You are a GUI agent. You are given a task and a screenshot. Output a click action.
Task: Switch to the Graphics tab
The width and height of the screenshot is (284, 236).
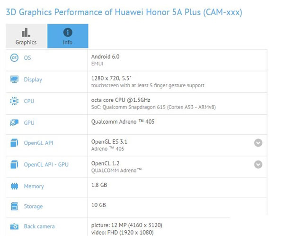[x=26, y=36]
